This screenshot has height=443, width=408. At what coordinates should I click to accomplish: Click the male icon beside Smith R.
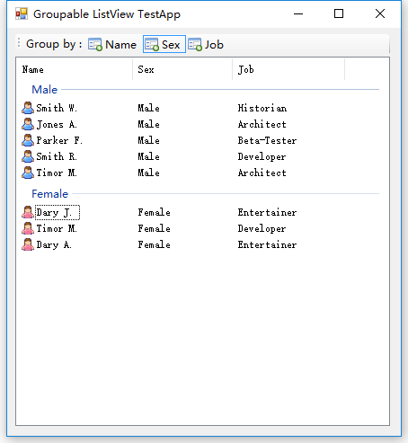coord(28,156)
